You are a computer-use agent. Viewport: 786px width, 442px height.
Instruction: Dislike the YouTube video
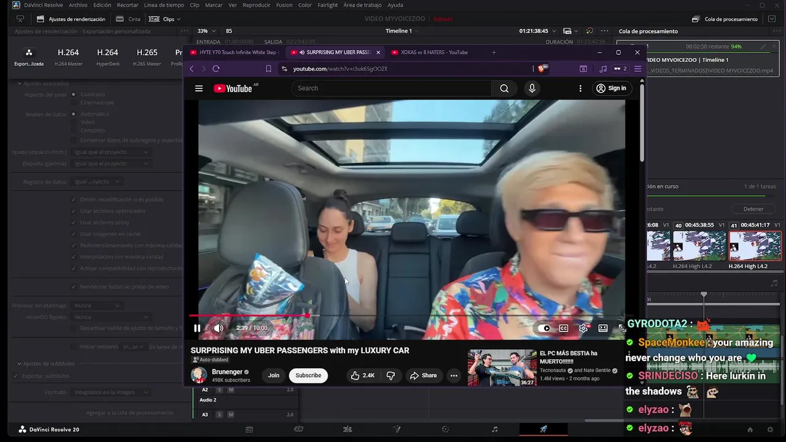(391, 376)
